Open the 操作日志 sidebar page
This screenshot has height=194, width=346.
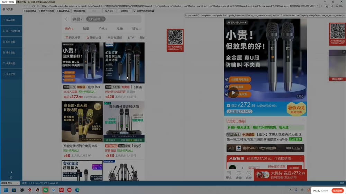11,52
